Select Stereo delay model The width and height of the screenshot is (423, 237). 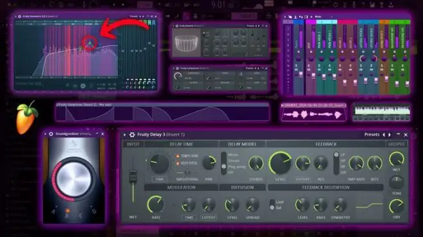point(234,160)
